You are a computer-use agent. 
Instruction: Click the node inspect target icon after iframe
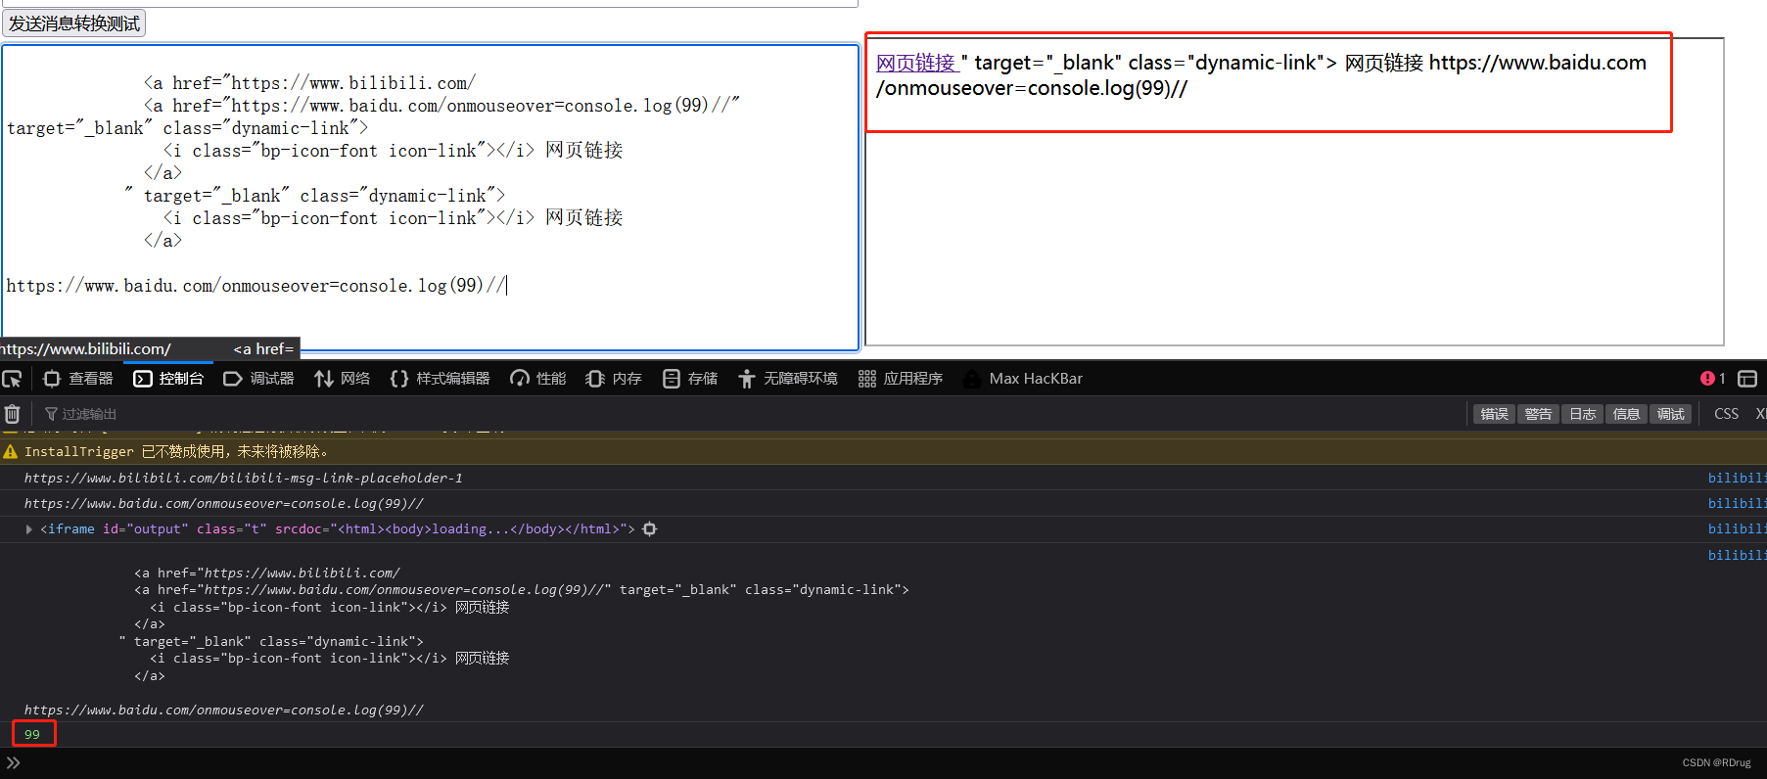click(x=650, y=529)
